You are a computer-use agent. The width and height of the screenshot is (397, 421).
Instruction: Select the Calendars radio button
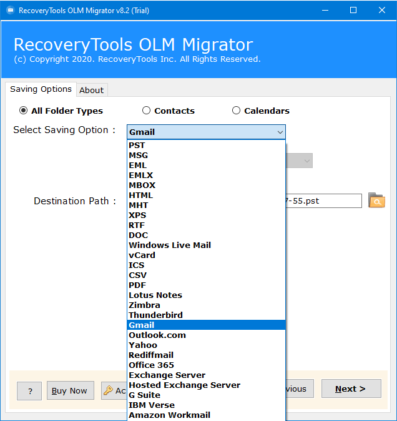pyautogui.click(x=236, y=111)
